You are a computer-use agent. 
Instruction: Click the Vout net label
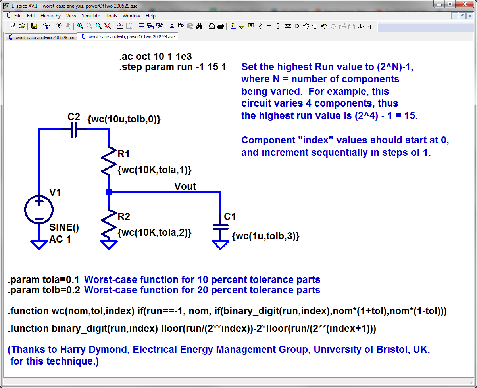click(x=185, y=186)
